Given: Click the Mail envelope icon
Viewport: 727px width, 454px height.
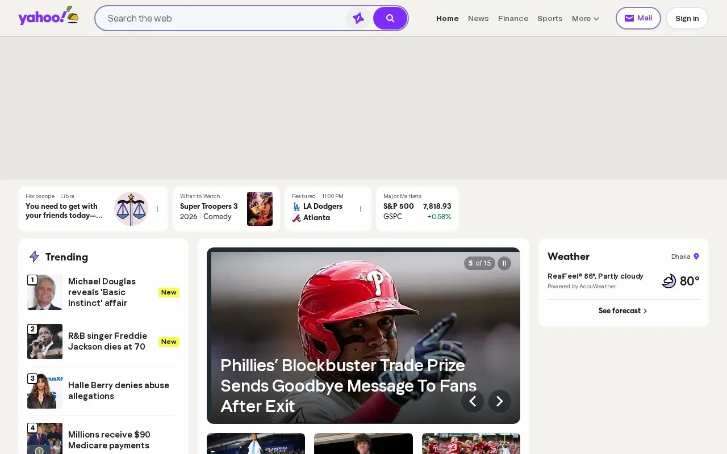Looking at the screenshot, I should coord(629,18).
